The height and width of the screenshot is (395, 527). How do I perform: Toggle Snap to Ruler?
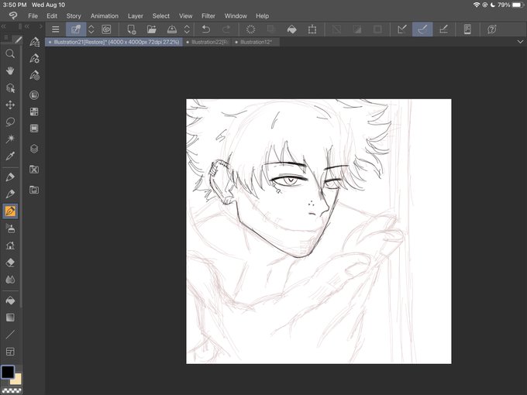click(402, 29)
